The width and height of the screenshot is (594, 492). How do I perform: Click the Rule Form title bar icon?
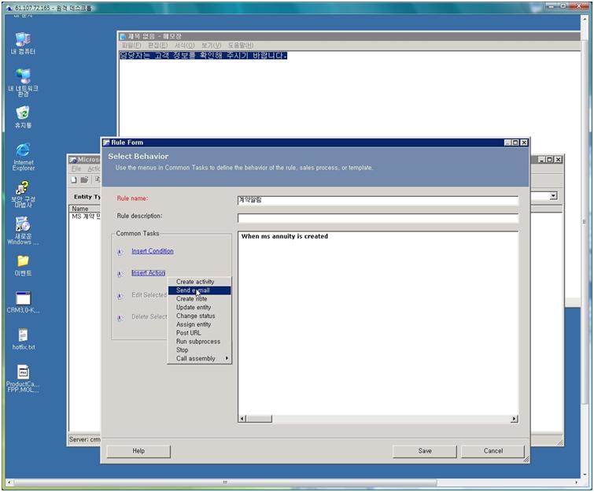(x=106, y=142)
